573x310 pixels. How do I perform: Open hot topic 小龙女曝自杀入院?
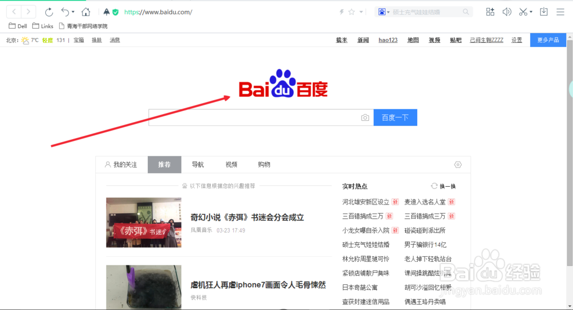(366, 230)
